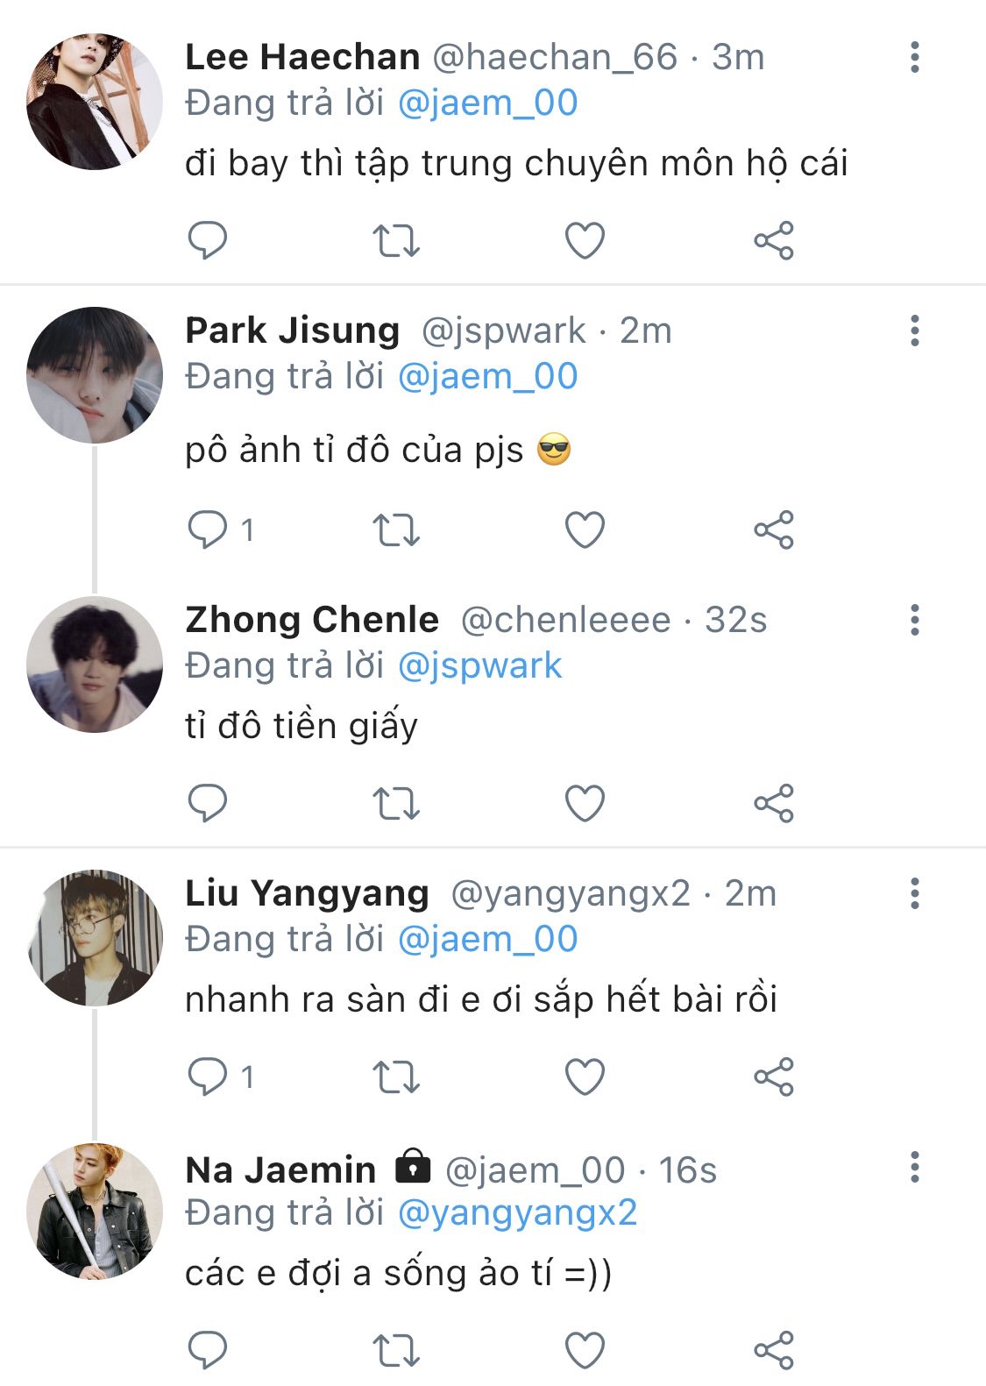Viewport: 986px width, 1386px height.
Task: Open @yangyangx2 mention in Jaemin's reply
Action: point(517,1213)
